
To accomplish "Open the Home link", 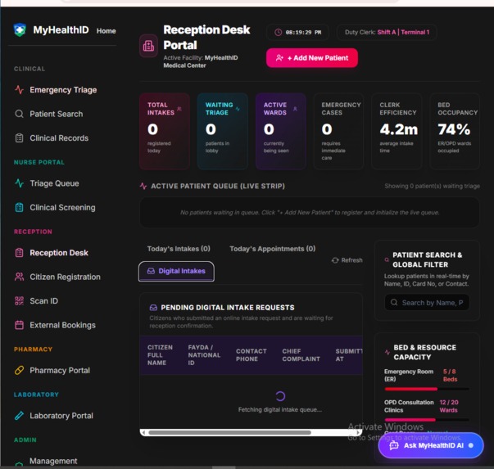I will click(107, 31).
